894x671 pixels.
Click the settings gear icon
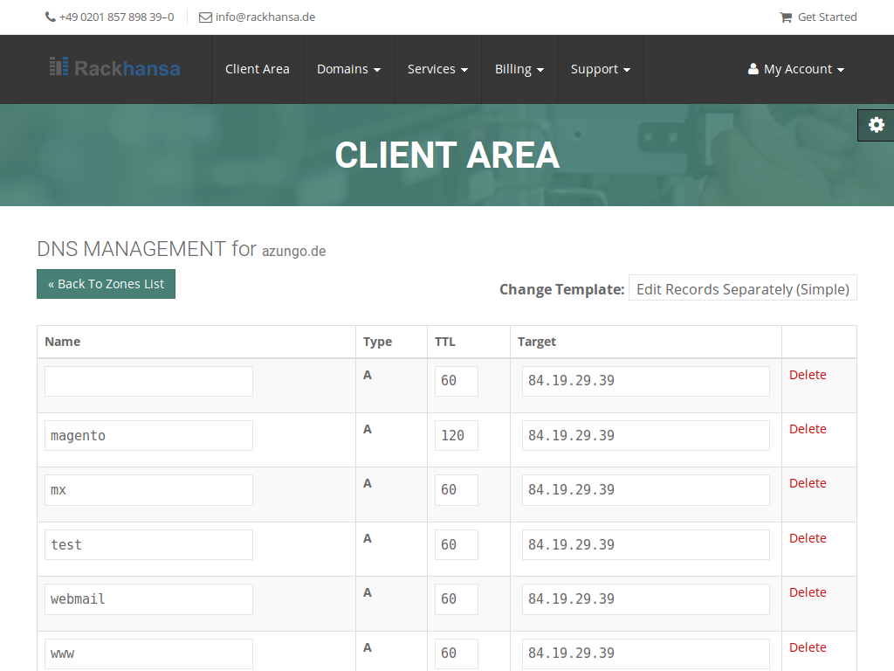pos(876,125)
